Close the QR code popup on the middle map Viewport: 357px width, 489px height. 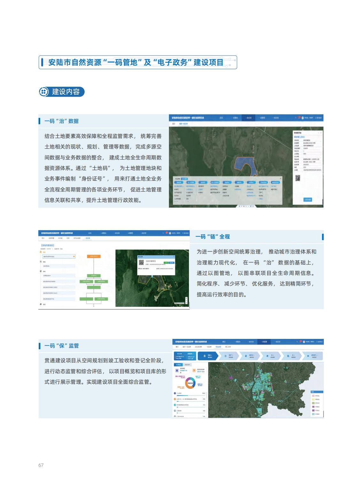tap(174, 257)
